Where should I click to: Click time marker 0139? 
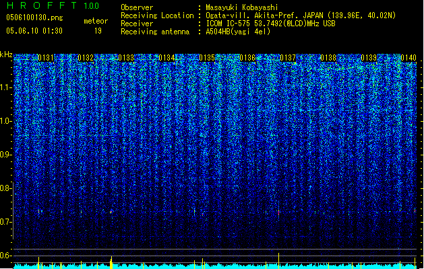369,58
